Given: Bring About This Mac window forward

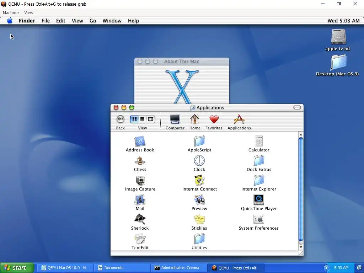Looking at the screenshot, I should pyautogui.click(x=182, y=61).
